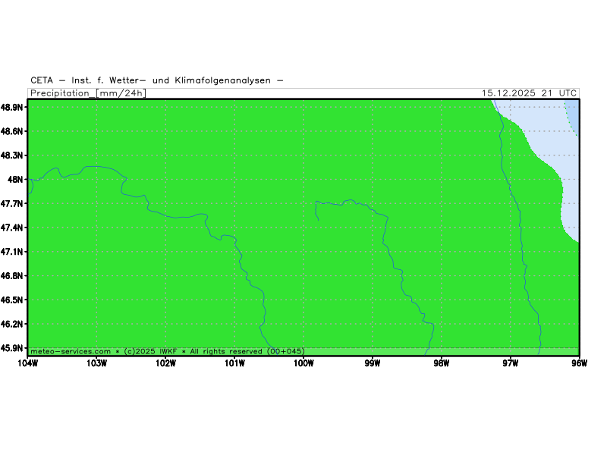Screen dimensions: 607x455
Task: Click the 96W longitude label
Action: [x=579, y=362]
